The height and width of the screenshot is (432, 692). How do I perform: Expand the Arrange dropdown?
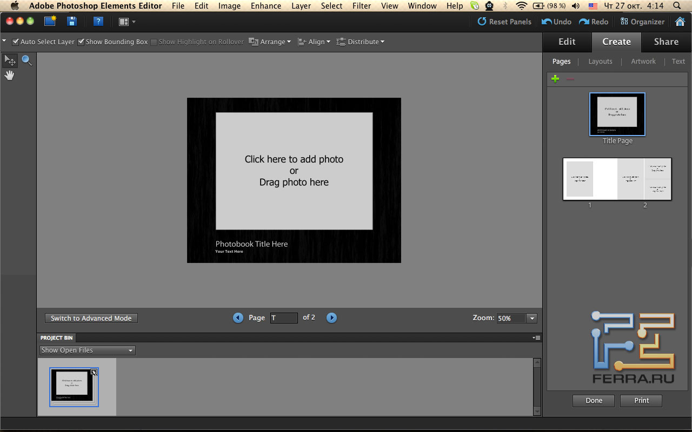(270, 42)
